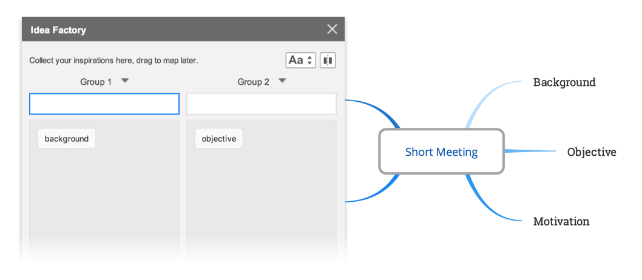Select the objective idea chip
This screenshot has height=280, width=642.
coord(218,139)
